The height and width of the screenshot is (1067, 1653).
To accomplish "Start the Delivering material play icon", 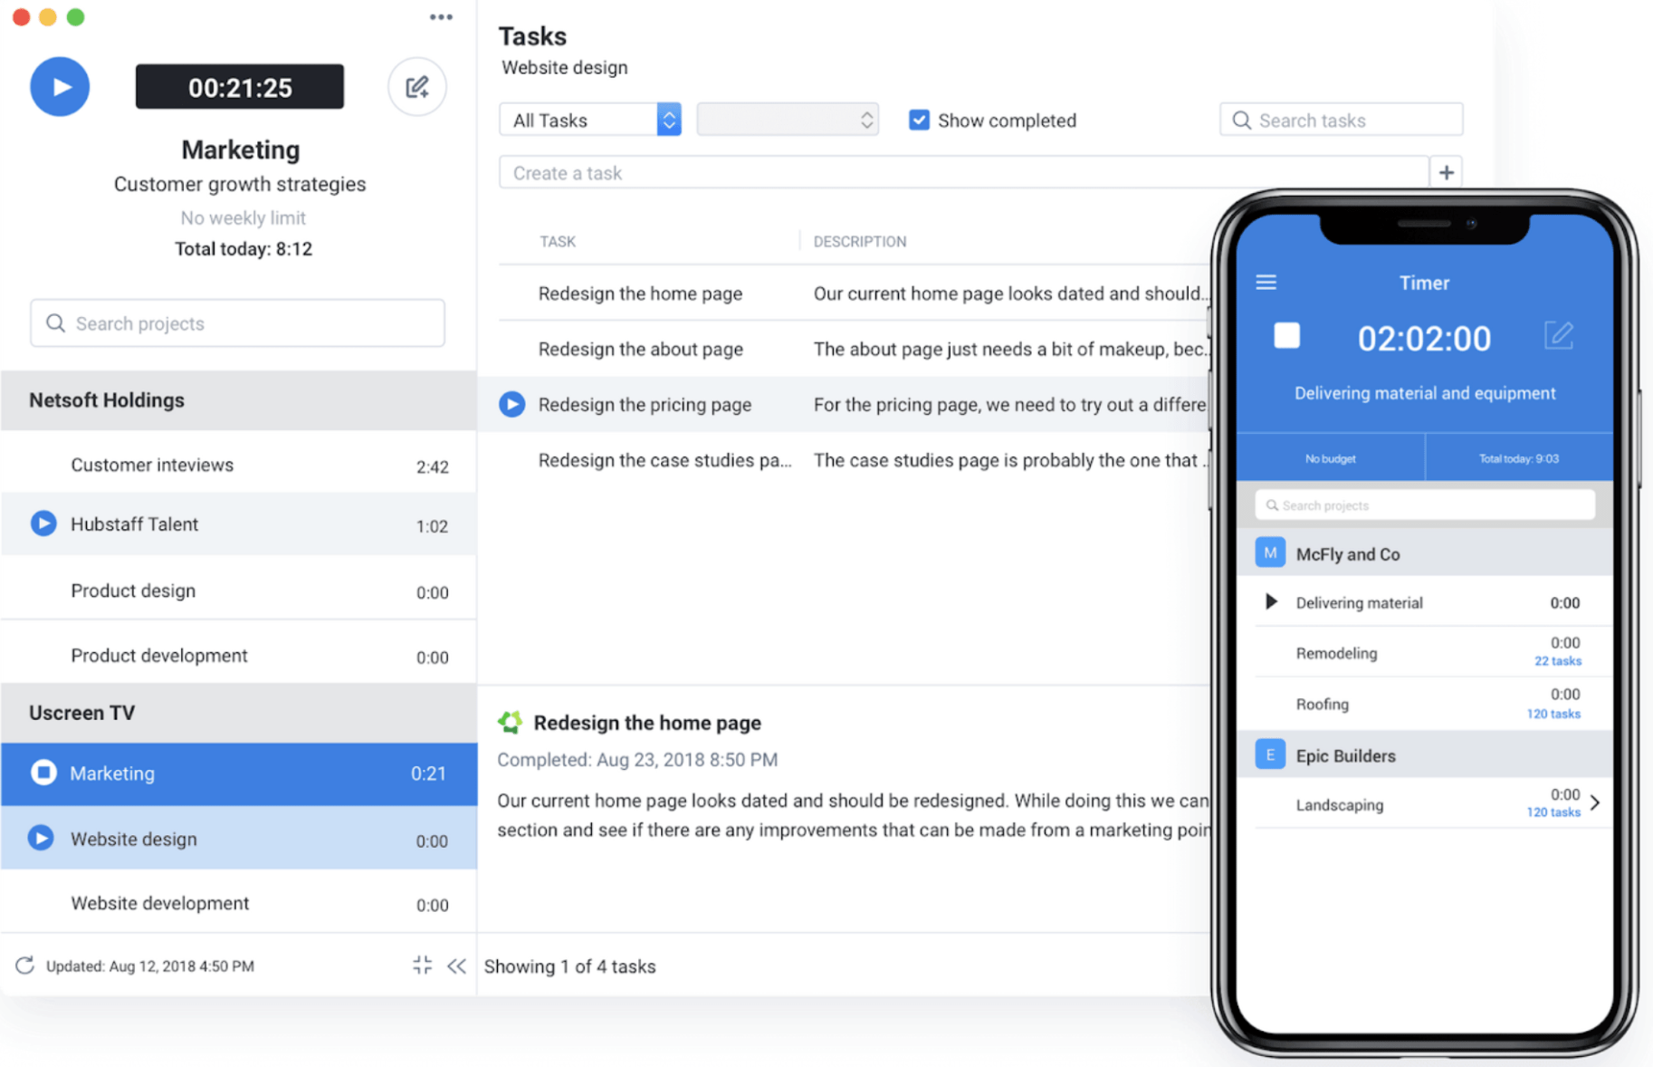I will [1271, 601].
